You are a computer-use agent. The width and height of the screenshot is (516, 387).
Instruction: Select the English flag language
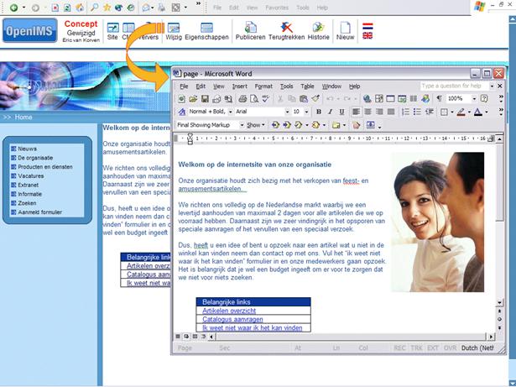coord(367,35)
